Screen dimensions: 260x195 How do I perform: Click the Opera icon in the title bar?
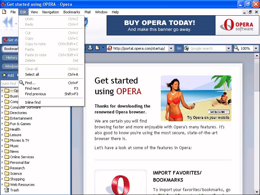3,4
